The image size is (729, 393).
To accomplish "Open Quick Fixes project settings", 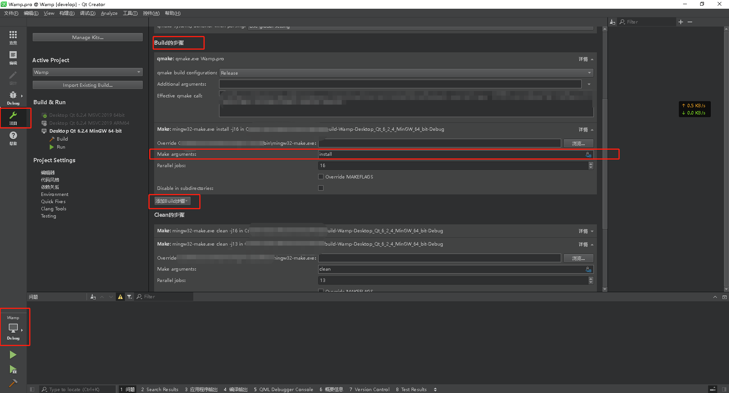I will (53, 202).
